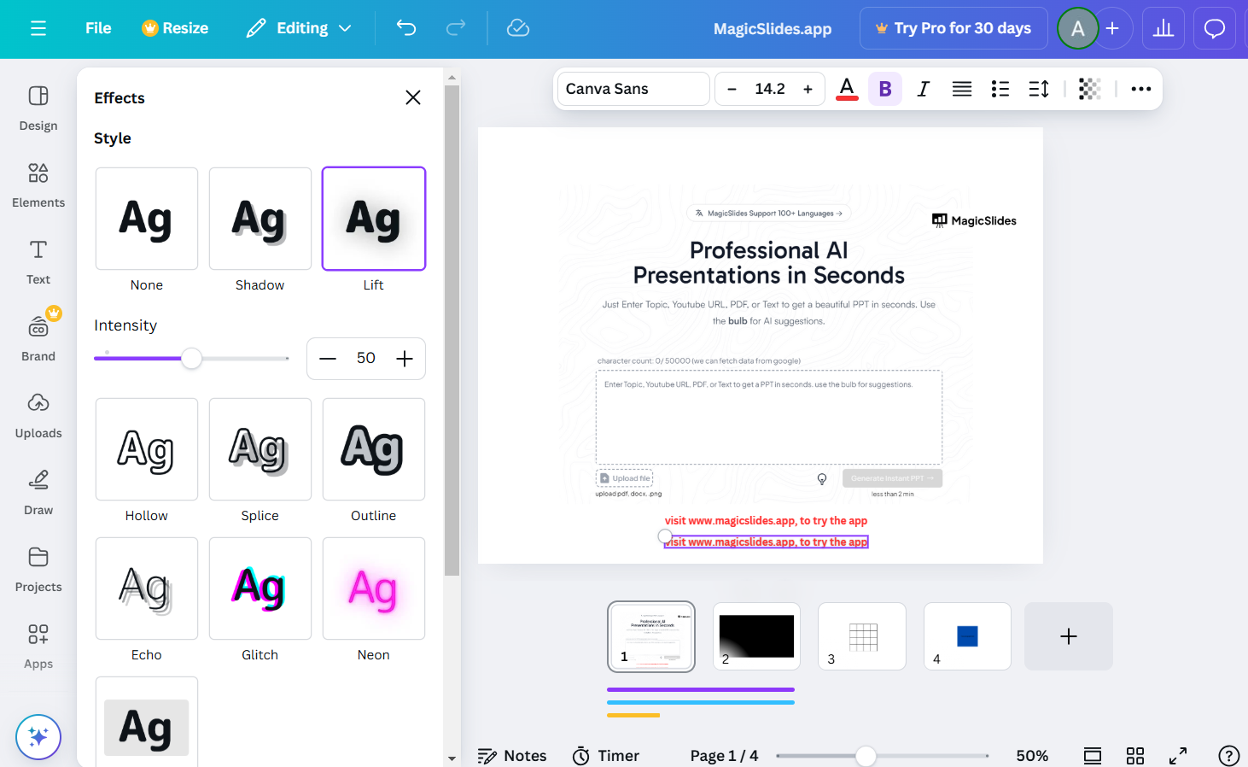
Task: Open the File menu
Action: coord(98,28)
